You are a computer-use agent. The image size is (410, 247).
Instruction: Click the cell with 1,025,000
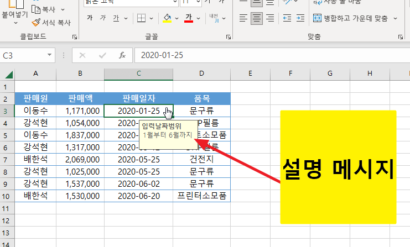point(80,172)
